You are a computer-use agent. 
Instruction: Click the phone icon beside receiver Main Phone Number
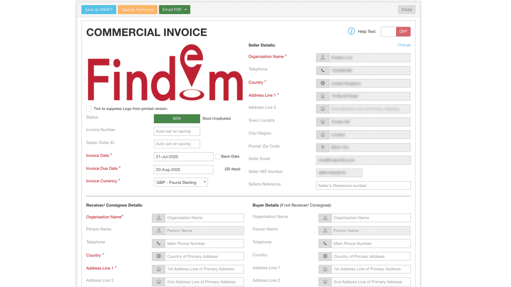[159, 243]
